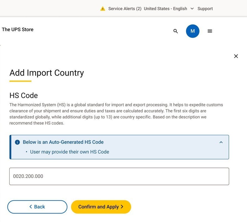
Task: Go back using the Back button
Action: [37, 207]
